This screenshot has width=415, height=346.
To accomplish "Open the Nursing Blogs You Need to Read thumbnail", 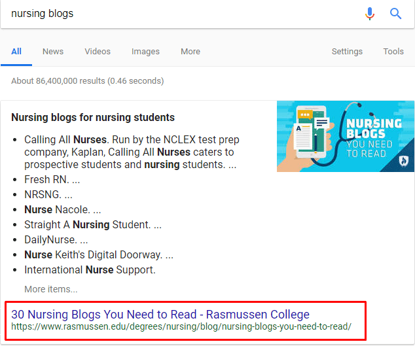I will 346,136.
